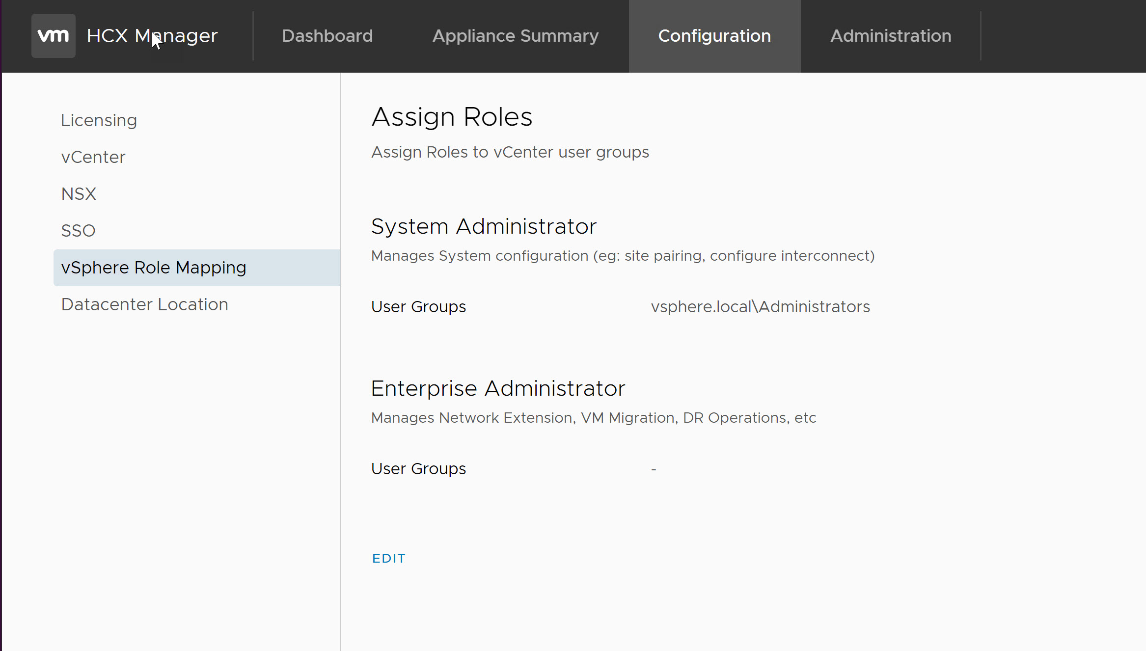The height and width of the screenshot is (651, 1146).
Task: Click System Administrator User Groups label
Action: point(418,307)
